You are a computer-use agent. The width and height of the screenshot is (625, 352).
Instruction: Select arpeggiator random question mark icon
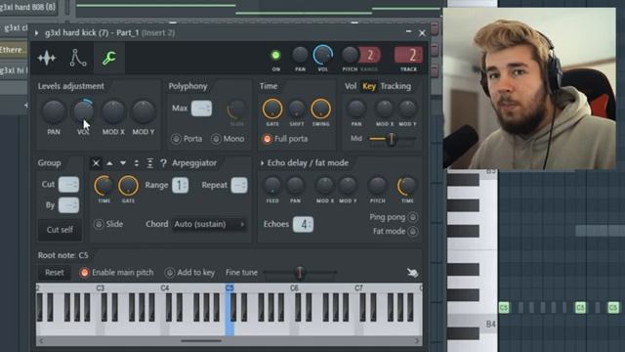163,163
